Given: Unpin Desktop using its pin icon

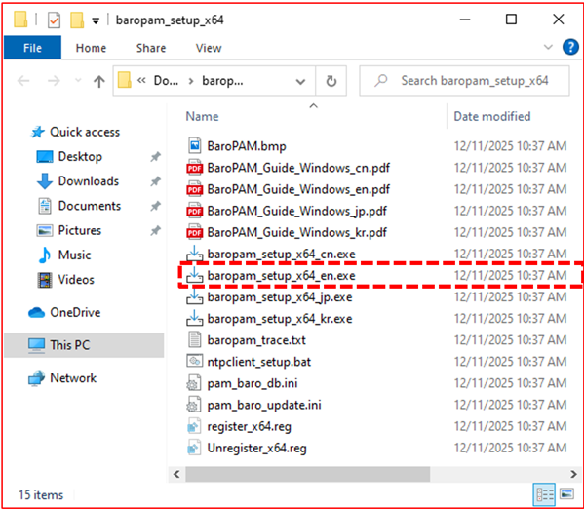Looking at the screenshot, I should coord(155,157).
